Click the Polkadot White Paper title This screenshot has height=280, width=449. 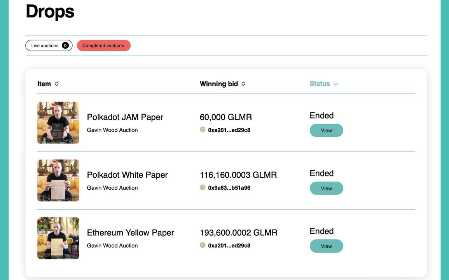128,175
